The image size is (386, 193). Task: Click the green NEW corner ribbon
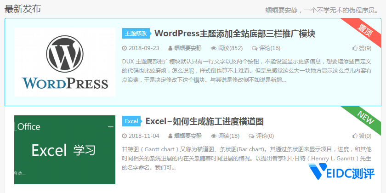click(x=365, y=118)
